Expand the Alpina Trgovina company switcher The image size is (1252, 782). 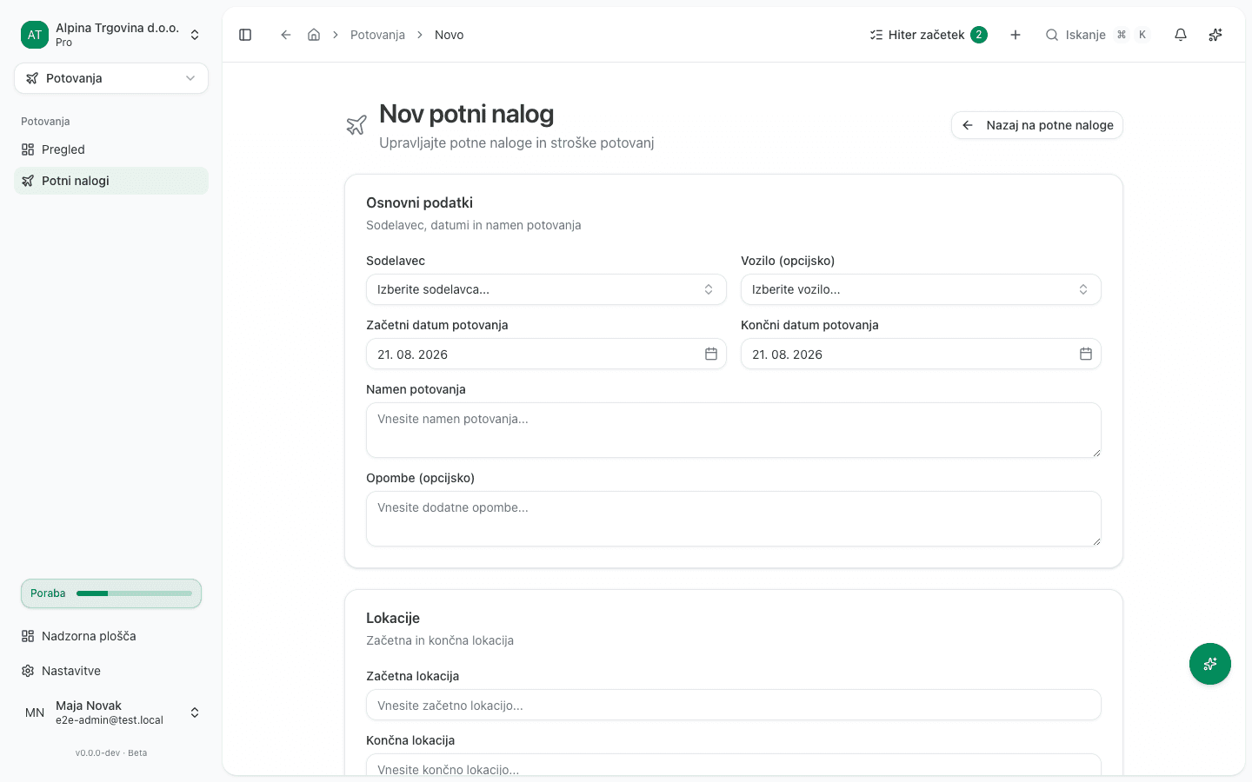111,35
